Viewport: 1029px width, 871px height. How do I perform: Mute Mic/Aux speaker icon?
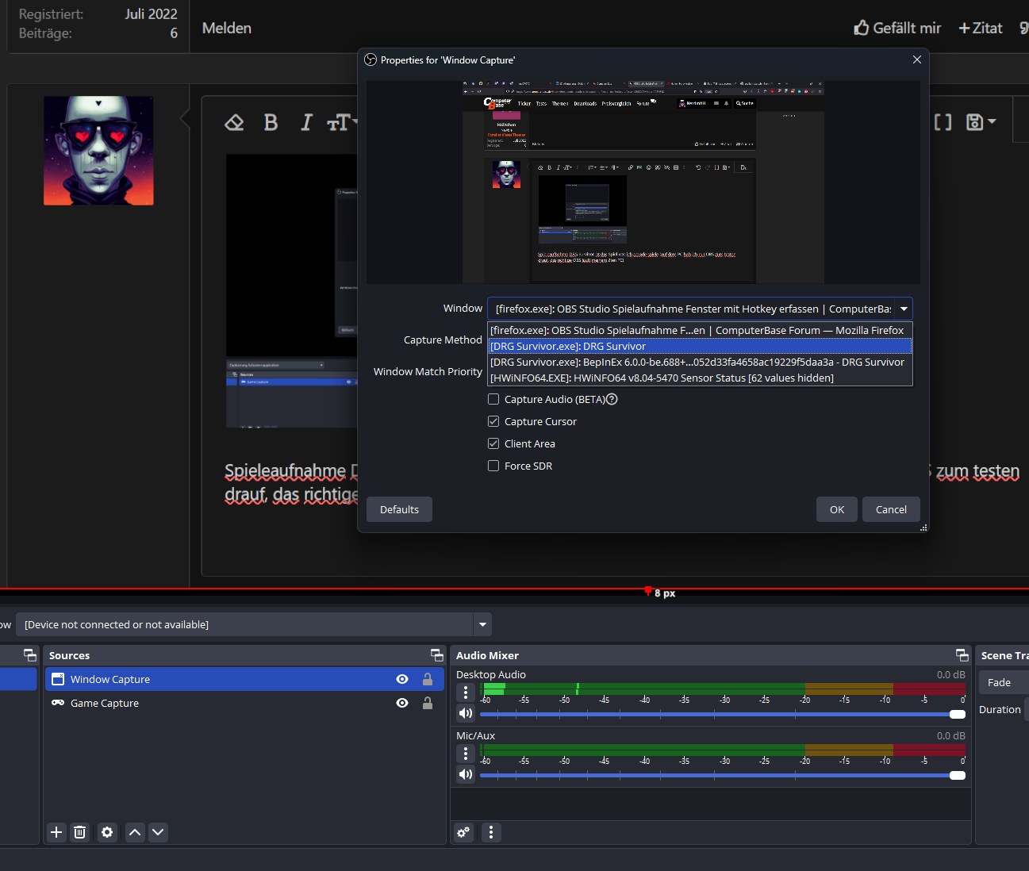pyautogui.click(x=466, y=774)
